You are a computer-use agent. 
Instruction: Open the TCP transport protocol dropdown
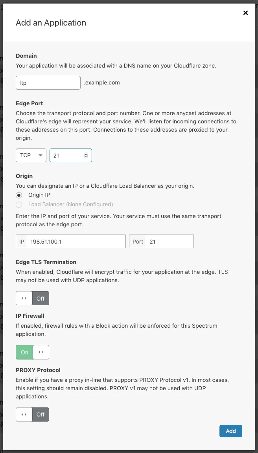pos(31,155)
